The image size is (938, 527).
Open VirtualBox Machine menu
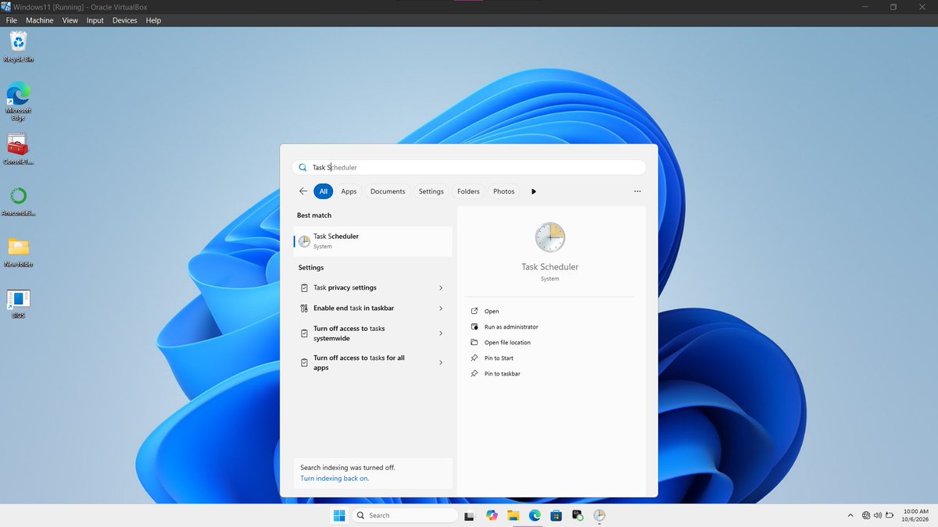click(x=40, y=20)
